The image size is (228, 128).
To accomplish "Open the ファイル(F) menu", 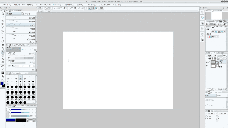I will click(x=6, y=5).
